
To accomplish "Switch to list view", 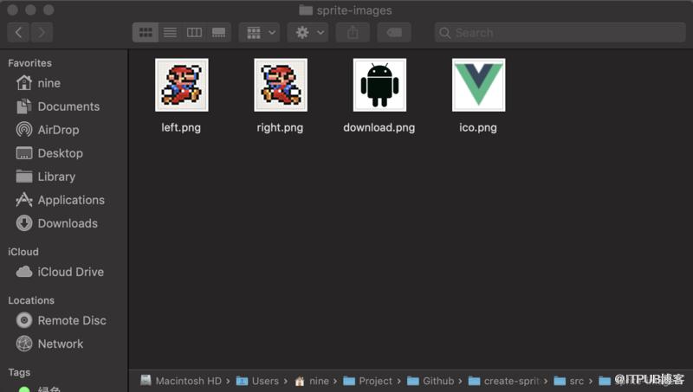I will click(170, 33).
